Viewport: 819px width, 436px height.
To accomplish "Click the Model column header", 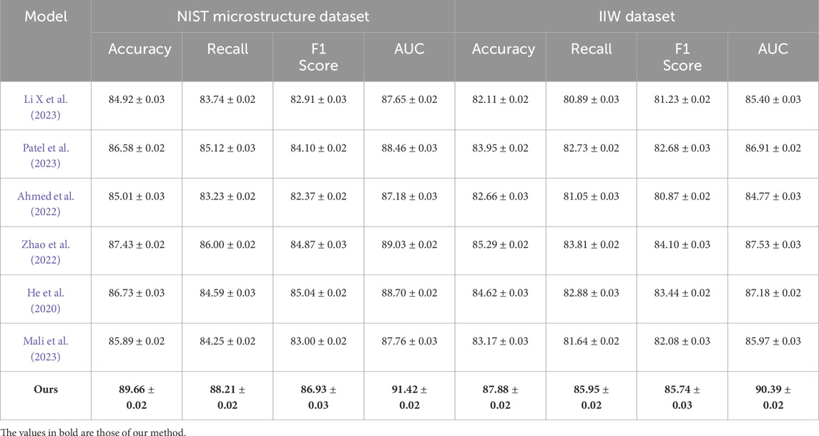I will (45, 16).
